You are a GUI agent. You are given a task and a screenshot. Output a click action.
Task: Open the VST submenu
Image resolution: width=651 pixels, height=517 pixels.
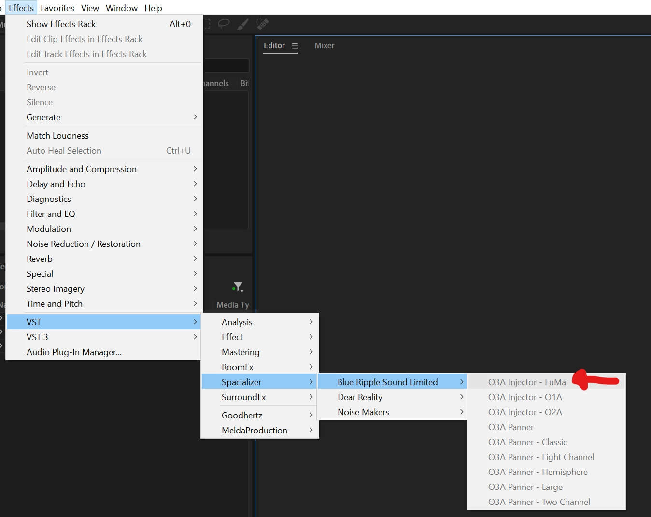coord(104,322)
